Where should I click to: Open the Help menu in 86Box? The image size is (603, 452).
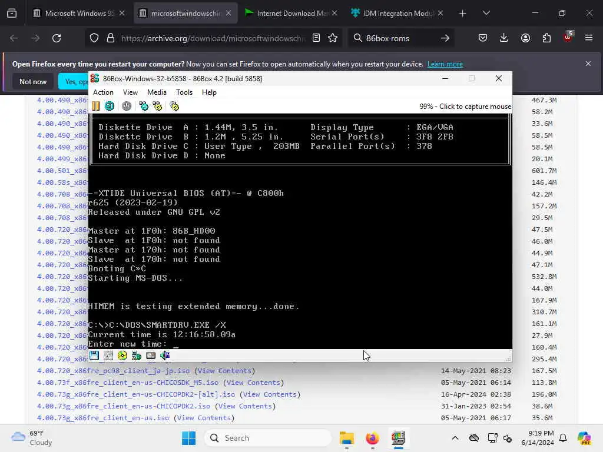point(209,92)
